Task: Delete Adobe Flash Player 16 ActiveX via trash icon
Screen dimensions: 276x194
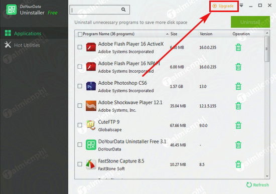Action: point(238,47)
